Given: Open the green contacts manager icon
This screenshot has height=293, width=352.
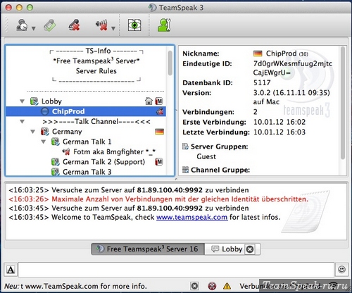Looking at the screenshot, I should tap(164, 25).
